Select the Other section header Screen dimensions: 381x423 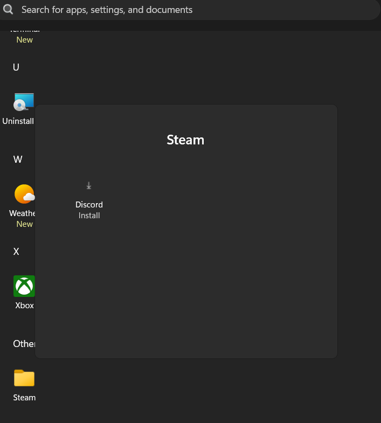tap(24, 344)
